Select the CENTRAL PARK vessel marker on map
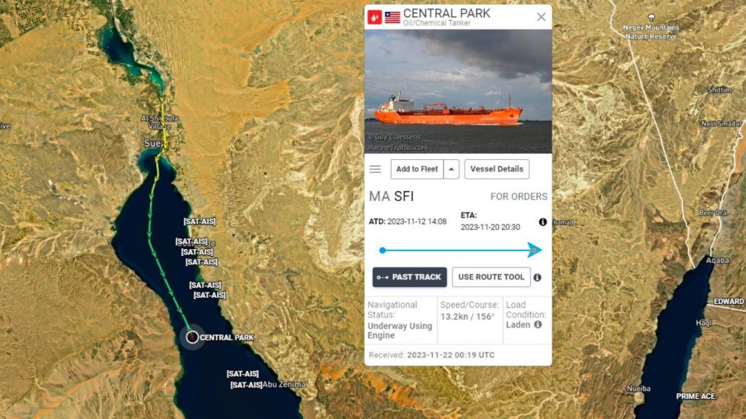Screen dimensions: 746x419 coord(192,338)
